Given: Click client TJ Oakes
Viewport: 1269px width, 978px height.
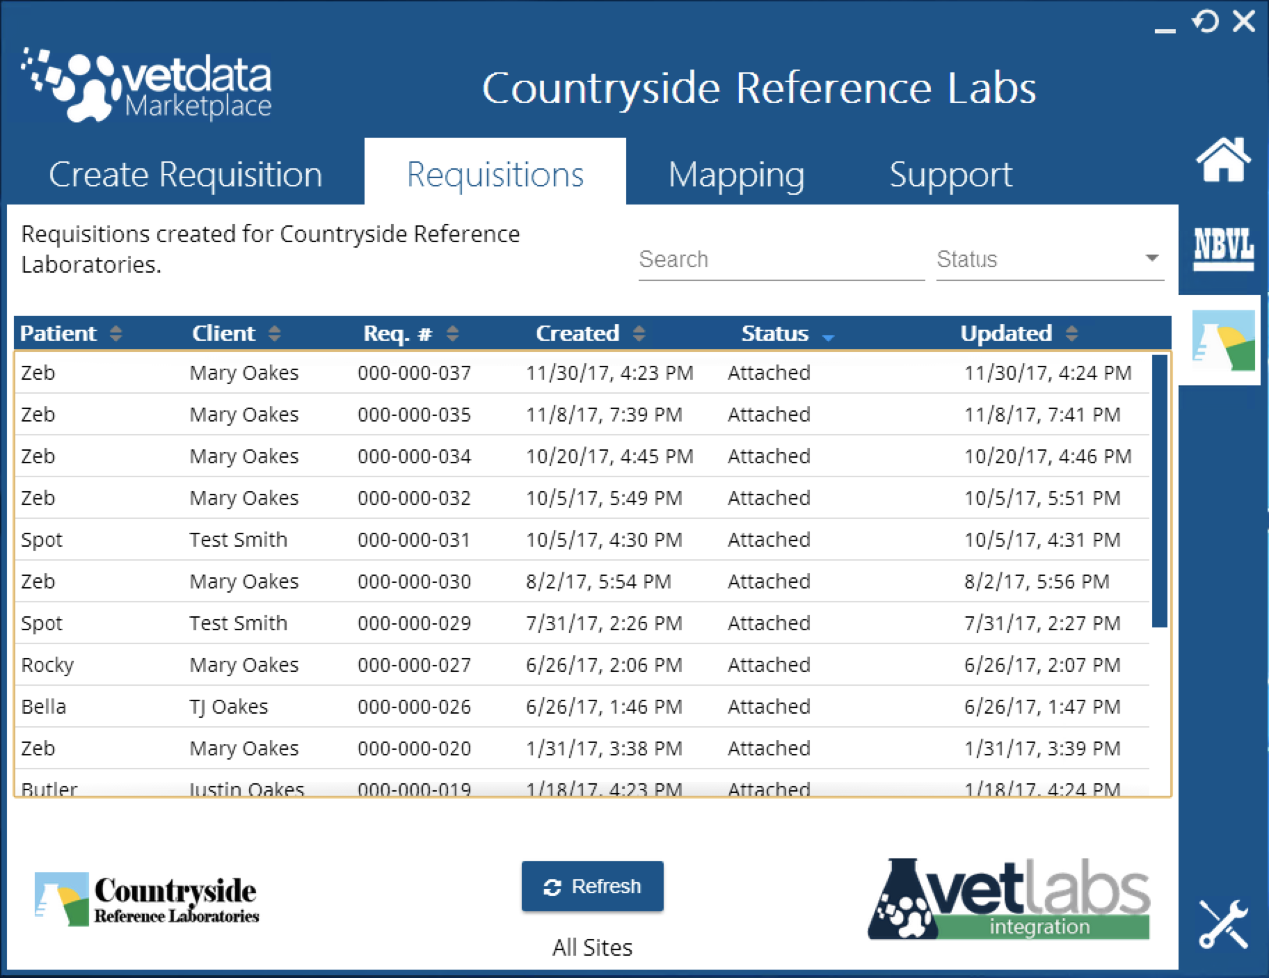Looking at the screenshot, I should (229, 707).
